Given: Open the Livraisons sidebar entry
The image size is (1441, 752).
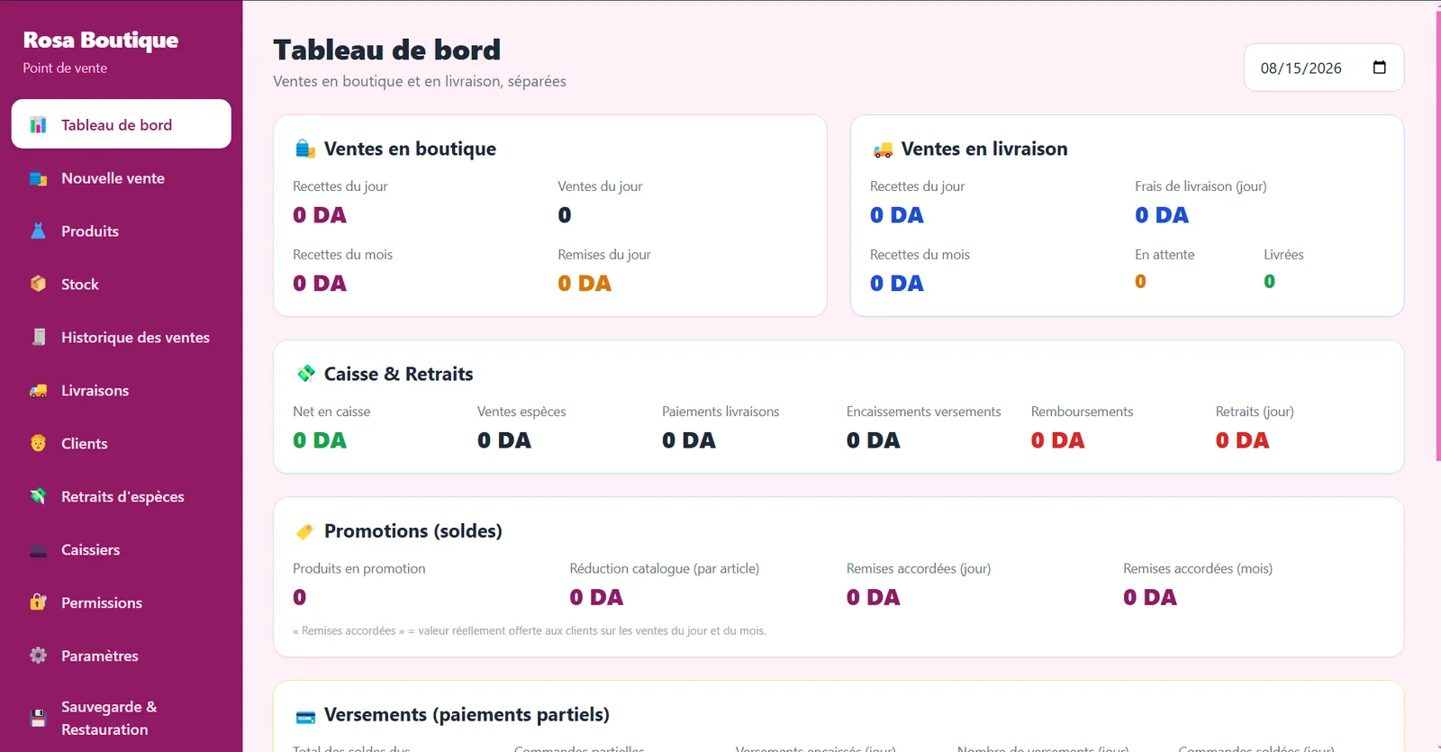Looking at the screenshot, I should pyautogui.click(x=122, y=390).
